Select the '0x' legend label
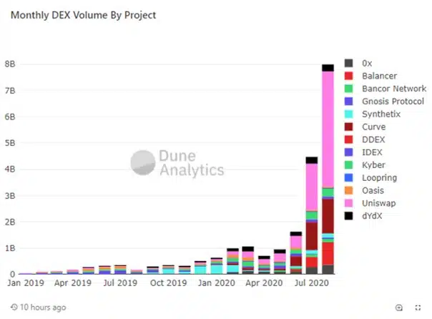 click(367, 64)
